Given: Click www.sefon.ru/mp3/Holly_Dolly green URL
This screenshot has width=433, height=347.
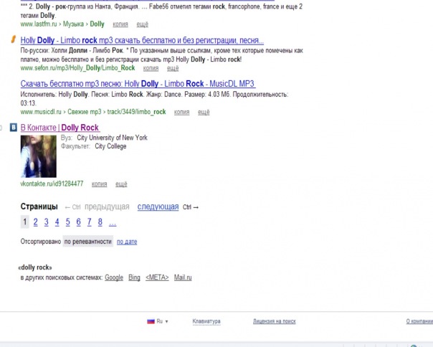Looking at the screenshot, I should (77, 68).
